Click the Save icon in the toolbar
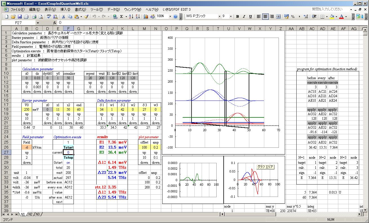The image size is (369, 223). (x=20, y=17)
